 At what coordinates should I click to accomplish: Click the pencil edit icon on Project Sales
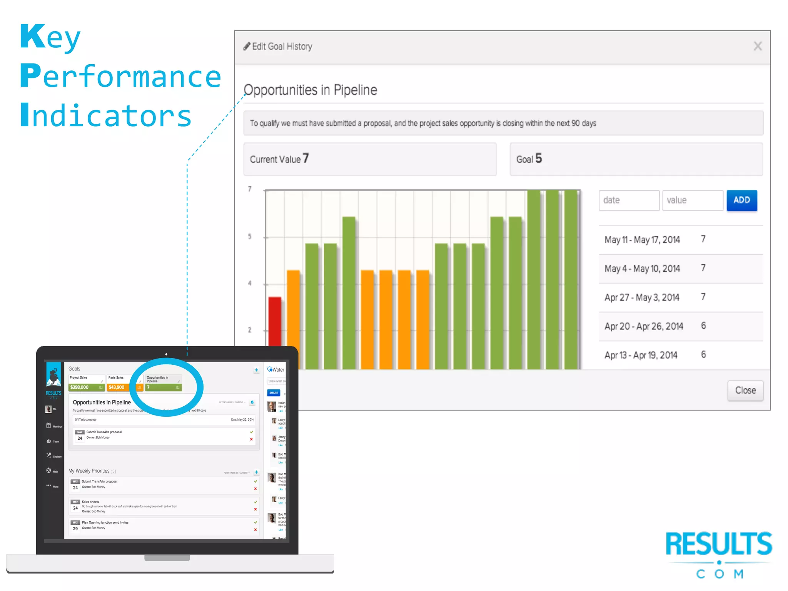pyautogui.click(x=102, y=381)
